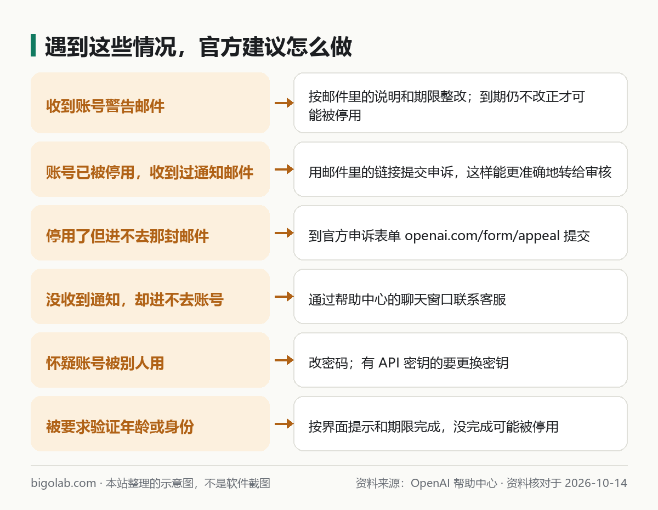658x510 pixels.
Task: Select the 停用了但进不去那封邮件 card
Action: pos(150,233)
